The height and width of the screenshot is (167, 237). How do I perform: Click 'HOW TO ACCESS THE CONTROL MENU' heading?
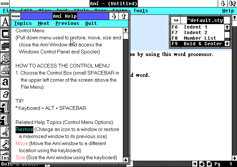63,66
